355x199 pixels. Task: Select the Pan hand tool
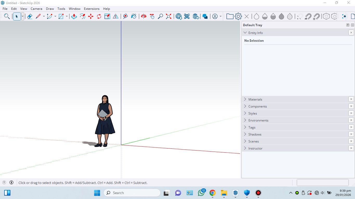[x=152, y=16]
